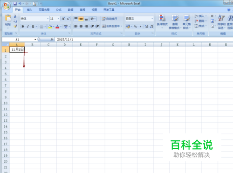The width and height of the screenshot is (233, 173).
Task: Decrease decimal places
Action: [151, 27]
